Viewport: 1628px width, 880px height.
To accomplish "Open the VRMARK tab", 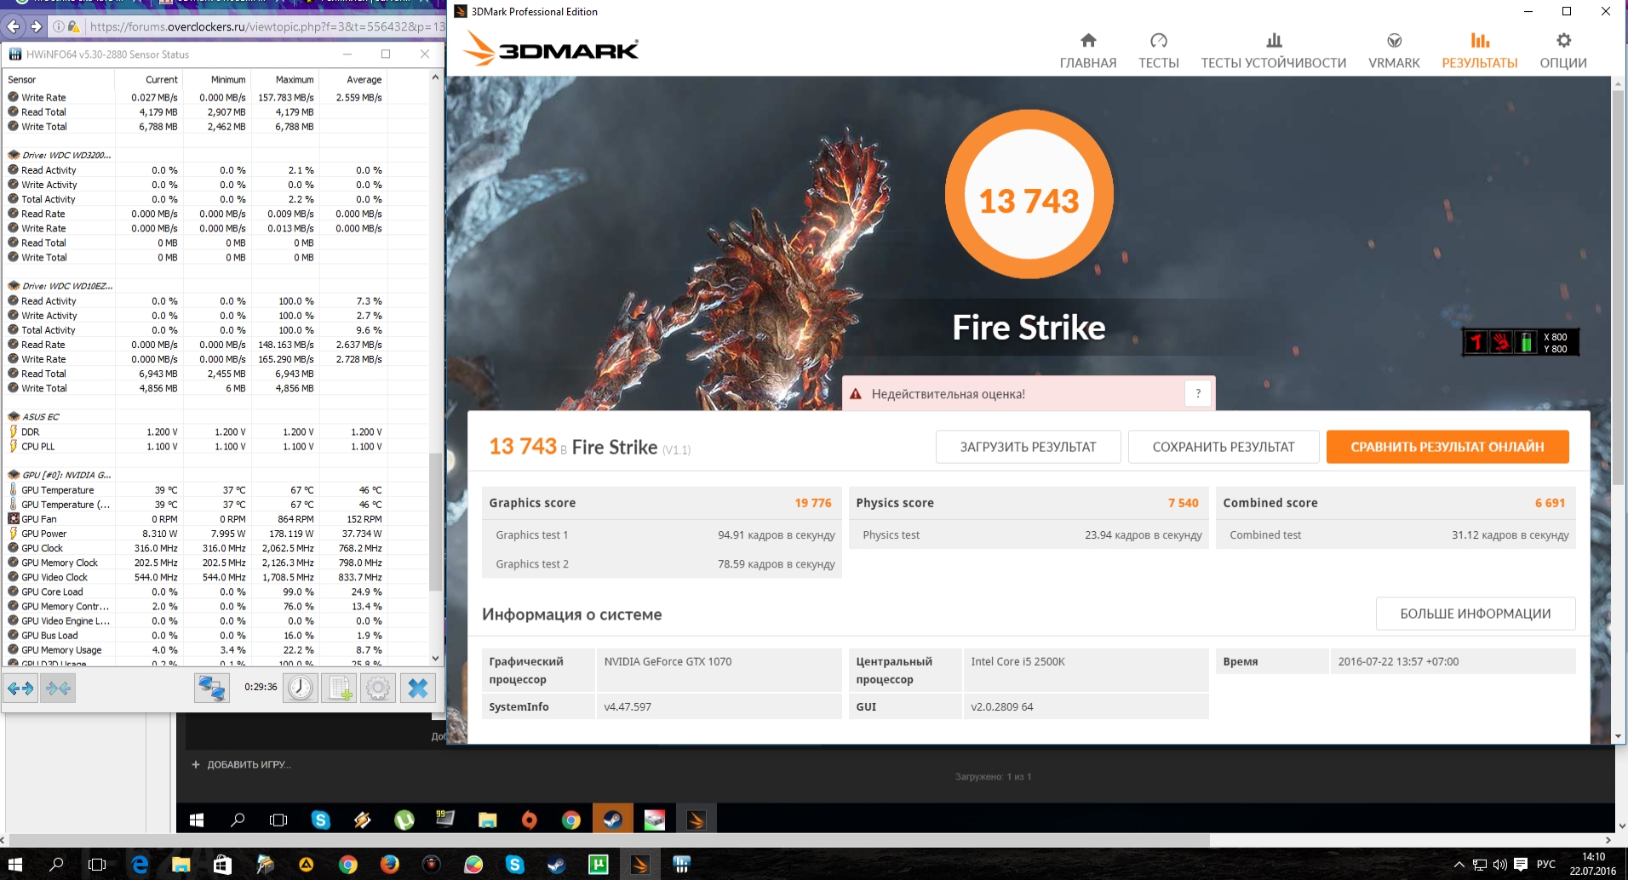I will point(1394,51).
